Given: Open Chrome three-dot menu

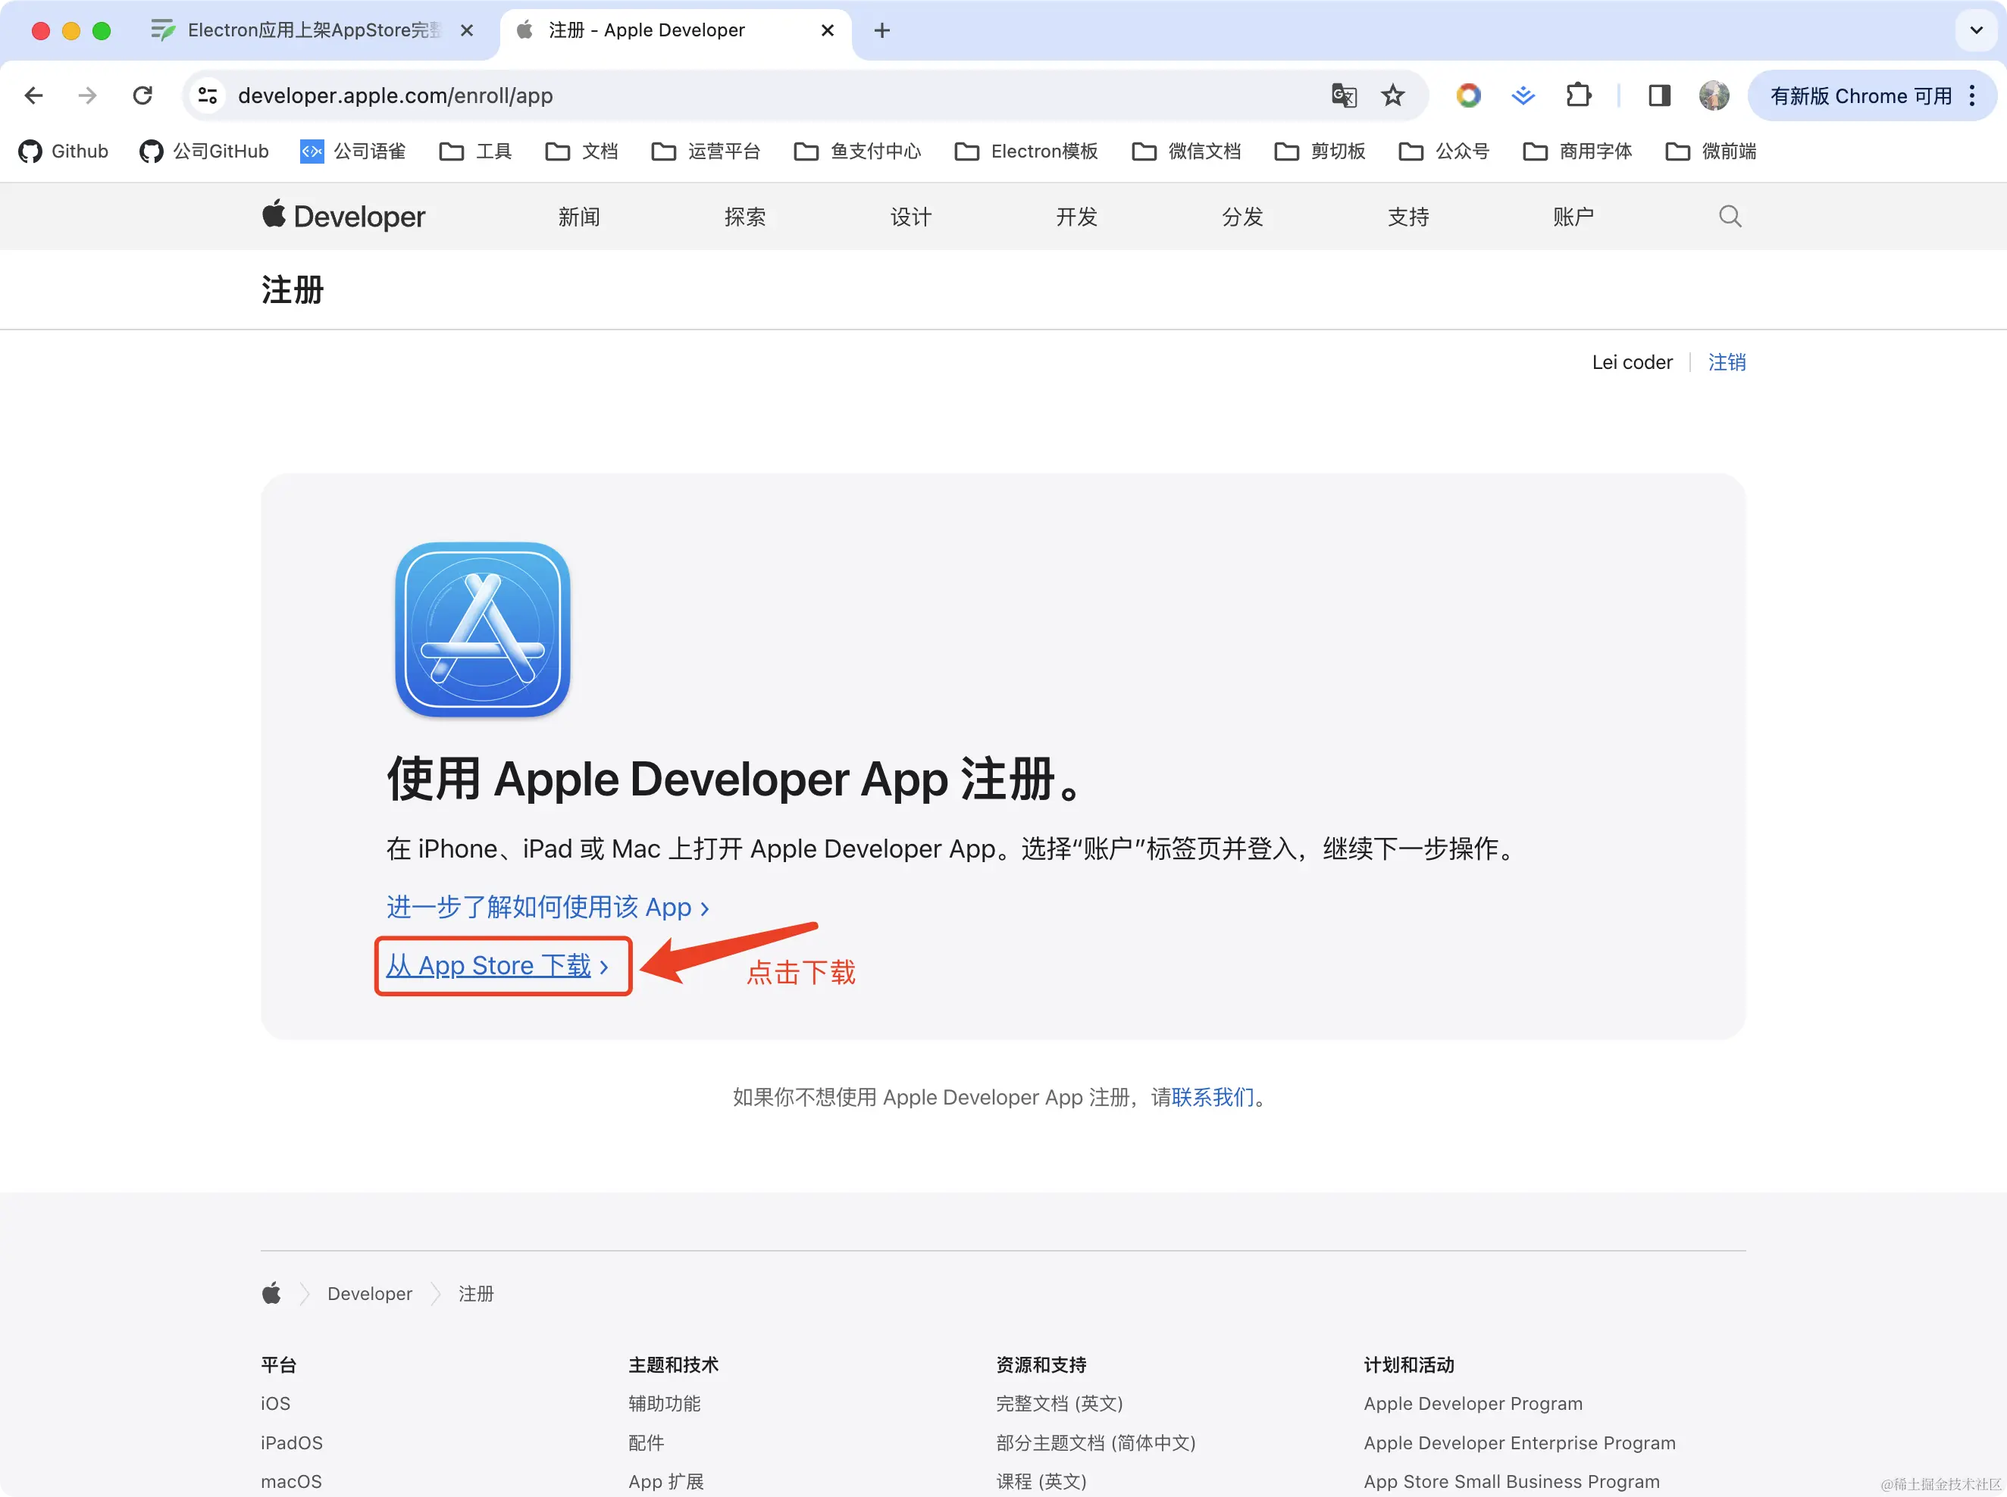Looking at the screenshot, I should tap(1973, 95).
